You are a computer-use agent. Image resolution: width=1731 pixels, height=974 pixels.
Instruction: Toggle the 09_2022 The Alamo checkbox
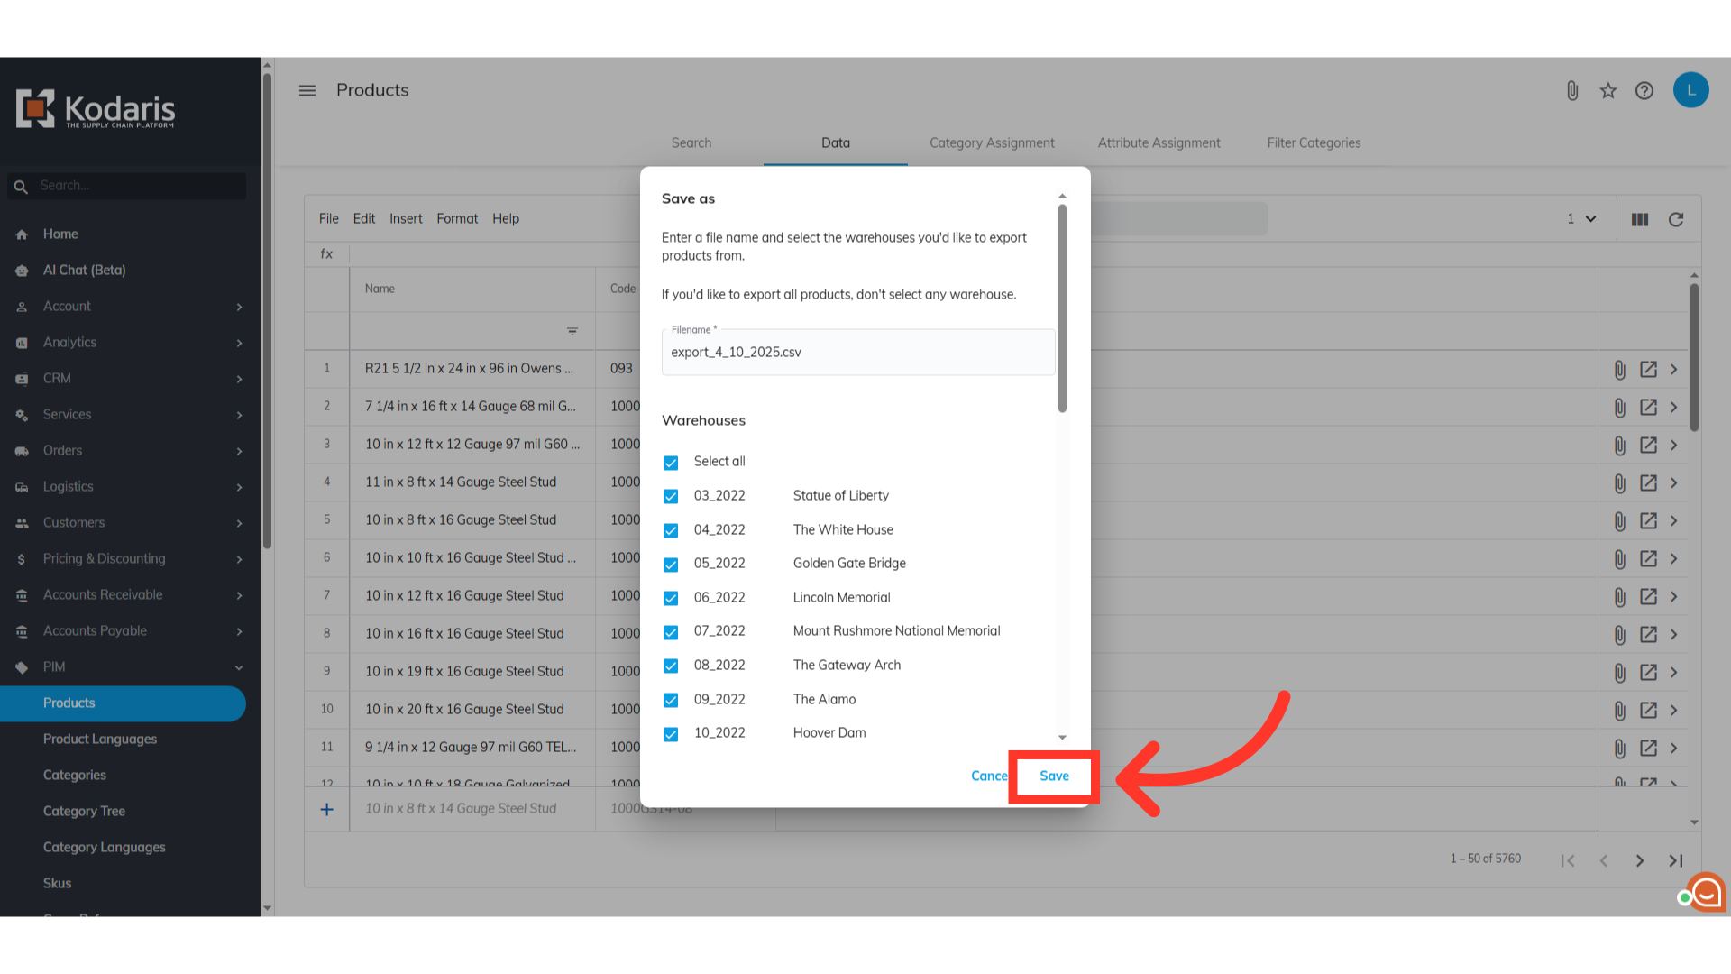click(x=671, y=700)
